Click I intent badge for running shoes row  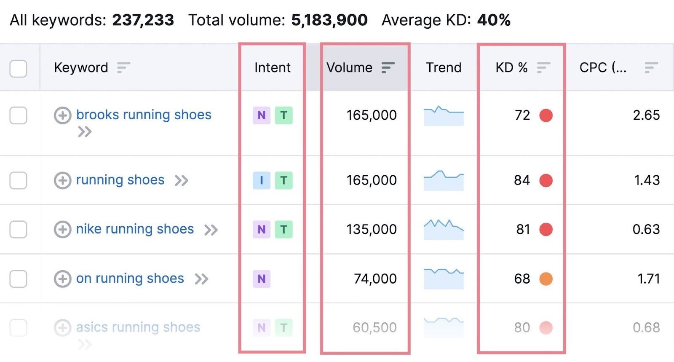[x=261, y=180]
